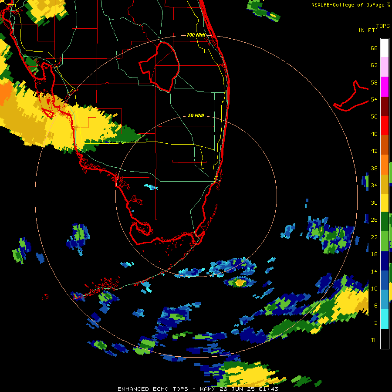Pick the light pink legend swatch
This screenshot has height=392, width=392.
385,67
